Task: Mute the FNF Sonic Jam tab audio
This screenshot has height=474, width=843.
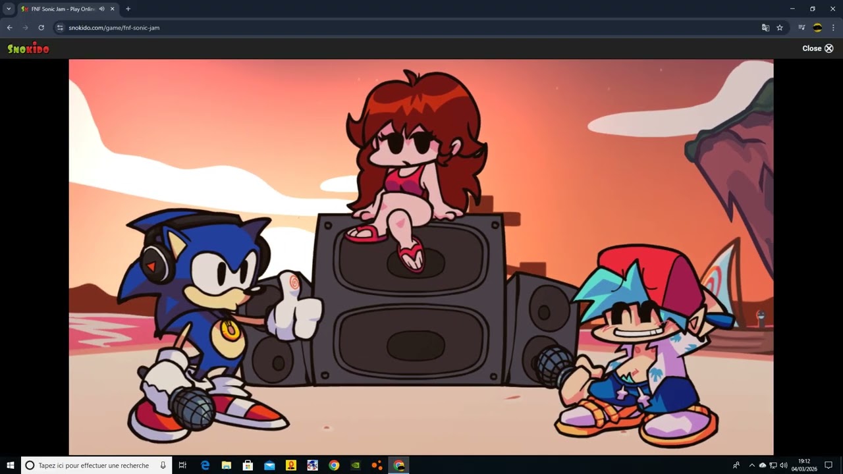Action: coord(101,9)
